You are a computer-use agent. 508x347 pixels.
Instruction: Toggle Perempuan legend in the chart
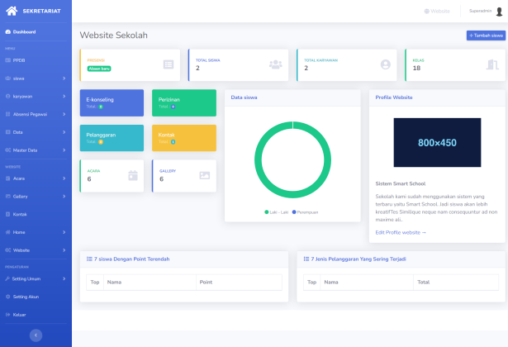tap(306, 212)
